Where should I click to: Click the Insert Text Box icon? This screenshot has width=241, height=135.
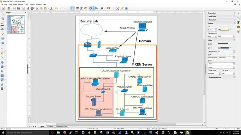click(82, 8)
